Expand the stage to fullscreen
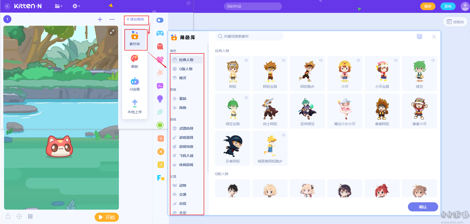 pos(112,32)
